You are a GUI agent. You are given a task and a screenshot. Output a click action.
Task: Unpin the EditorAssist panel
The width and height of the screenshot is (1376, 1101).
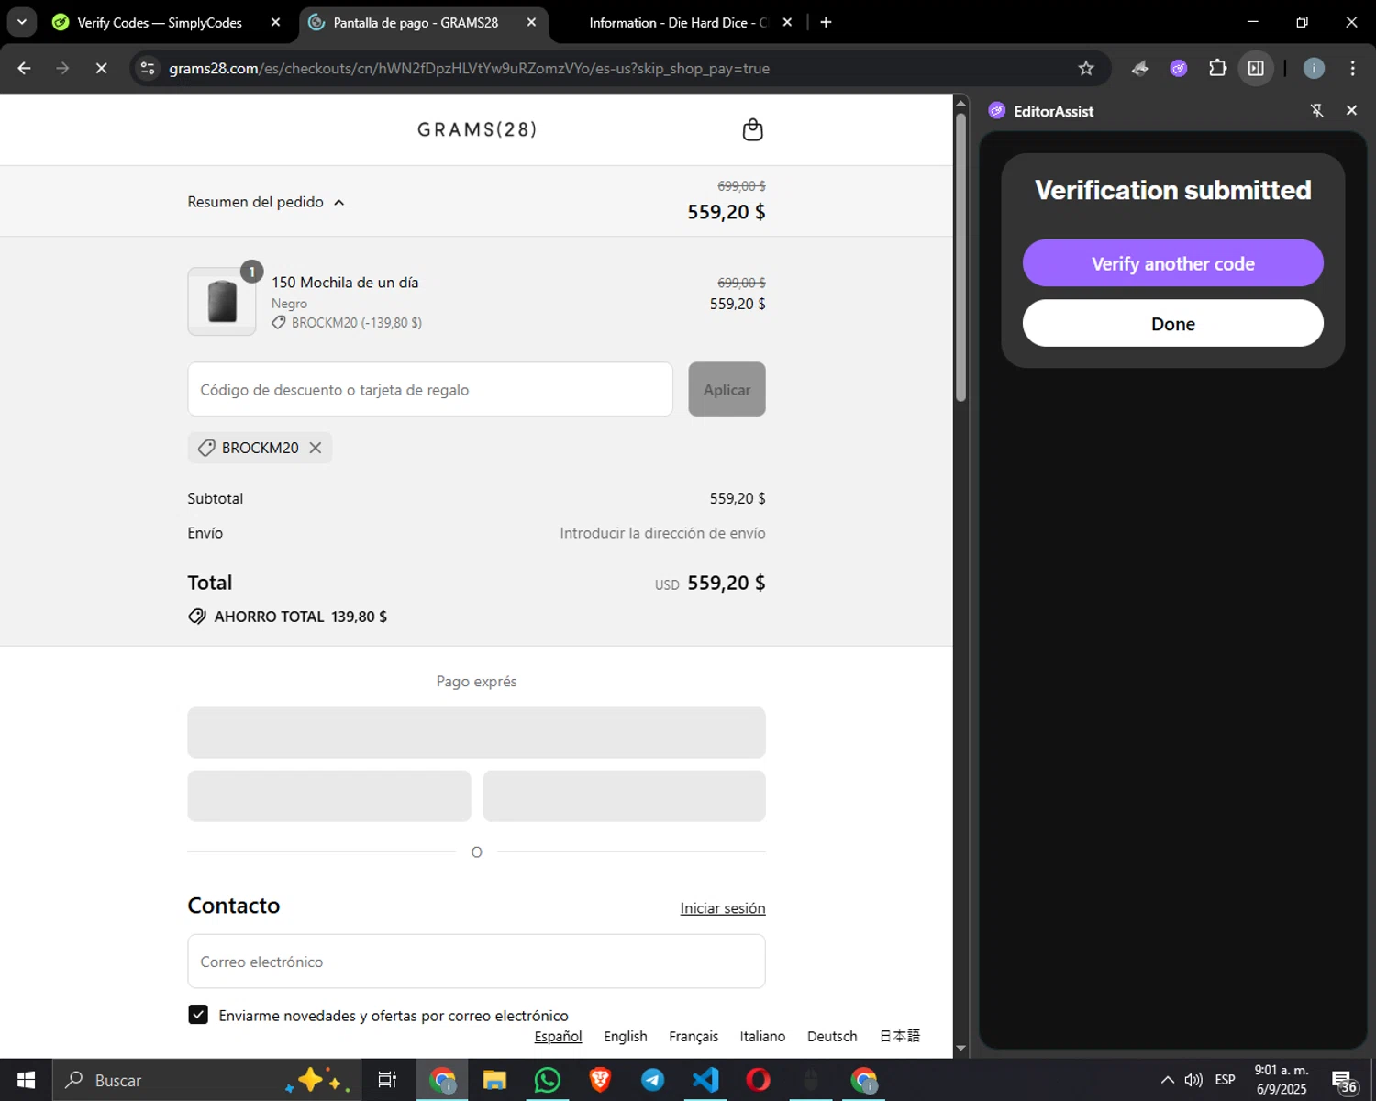pos(1316,110)
